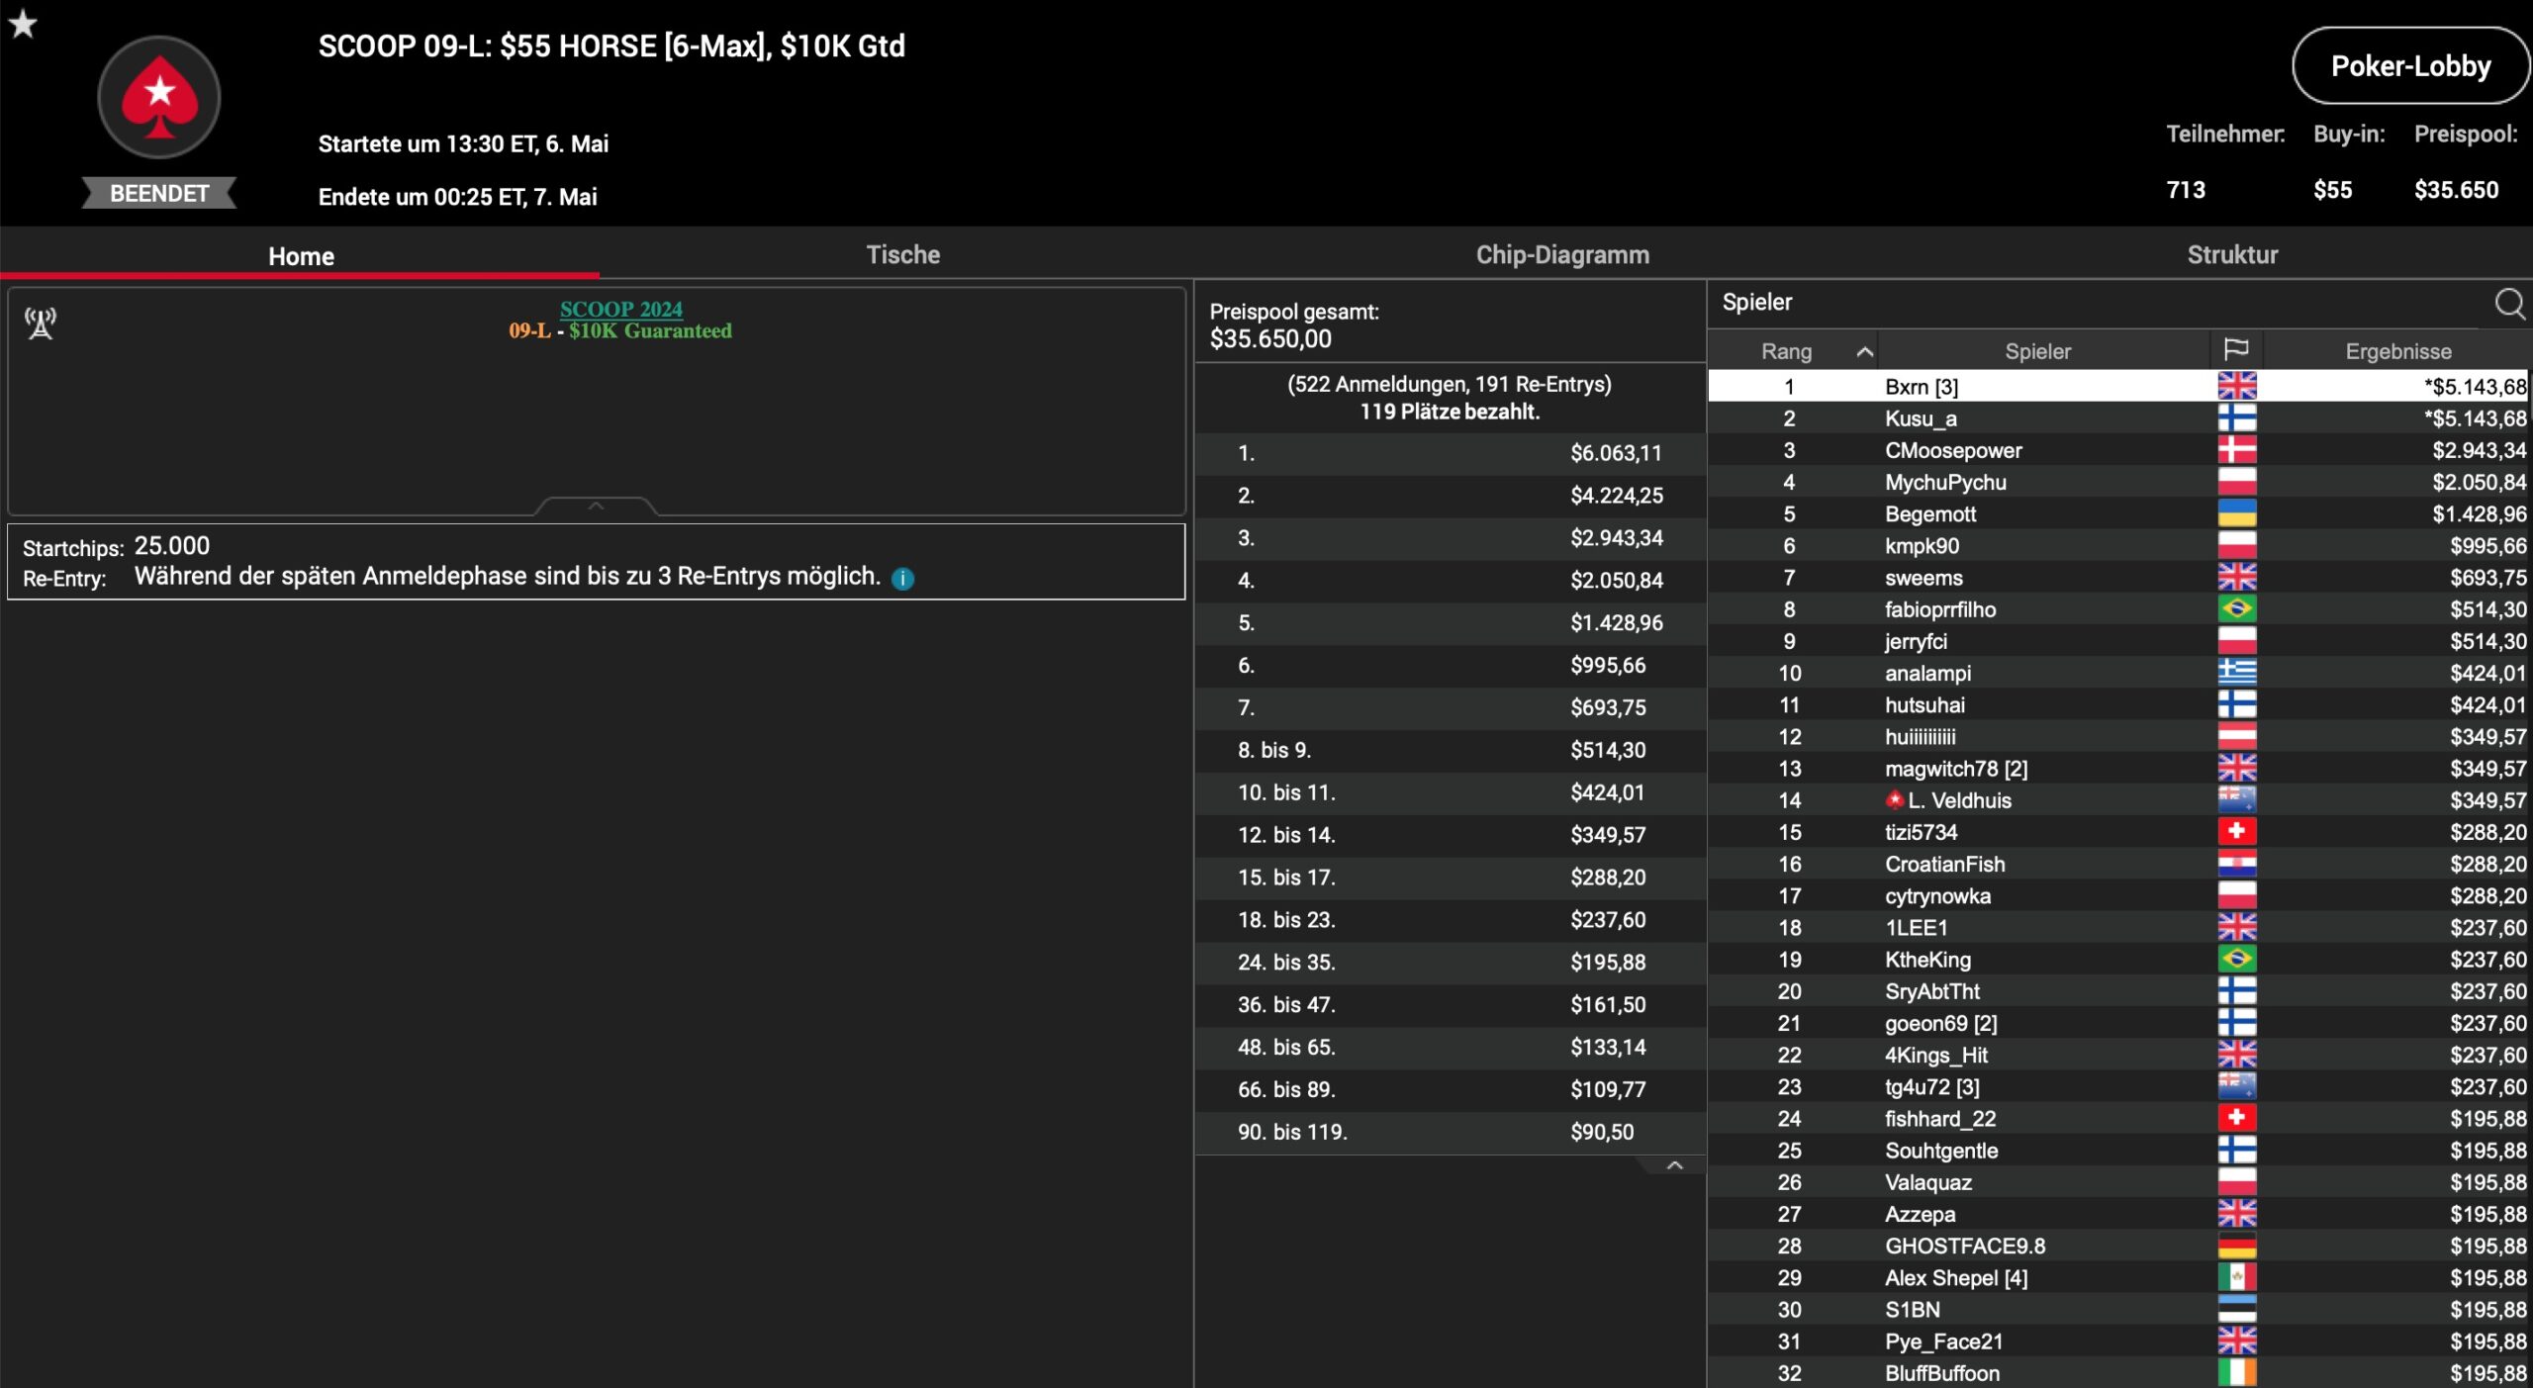The width and height of the screenshot is (2533, 1388).
Task: Select player Valaquaz
Action: point(2119,1181)
